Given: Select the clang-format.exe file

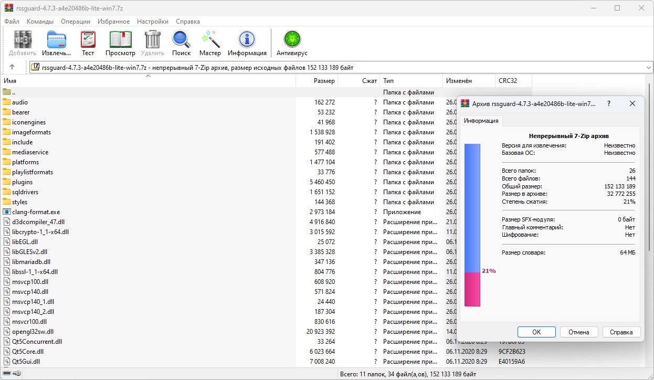Looking at the screenshot, I should (x=36, y=212).
